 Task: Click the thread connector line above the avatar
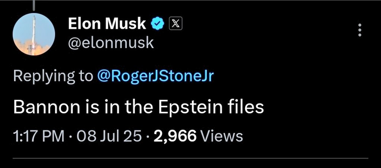34,5
